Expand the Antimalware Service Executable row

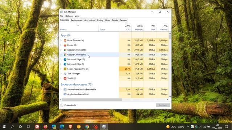[x=61, y=90]
